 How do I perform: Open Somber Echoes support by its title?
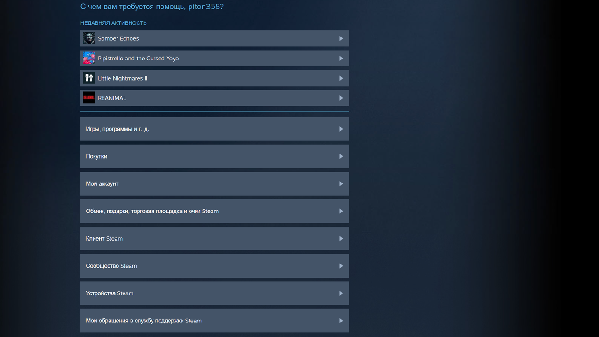pos(118,38)
